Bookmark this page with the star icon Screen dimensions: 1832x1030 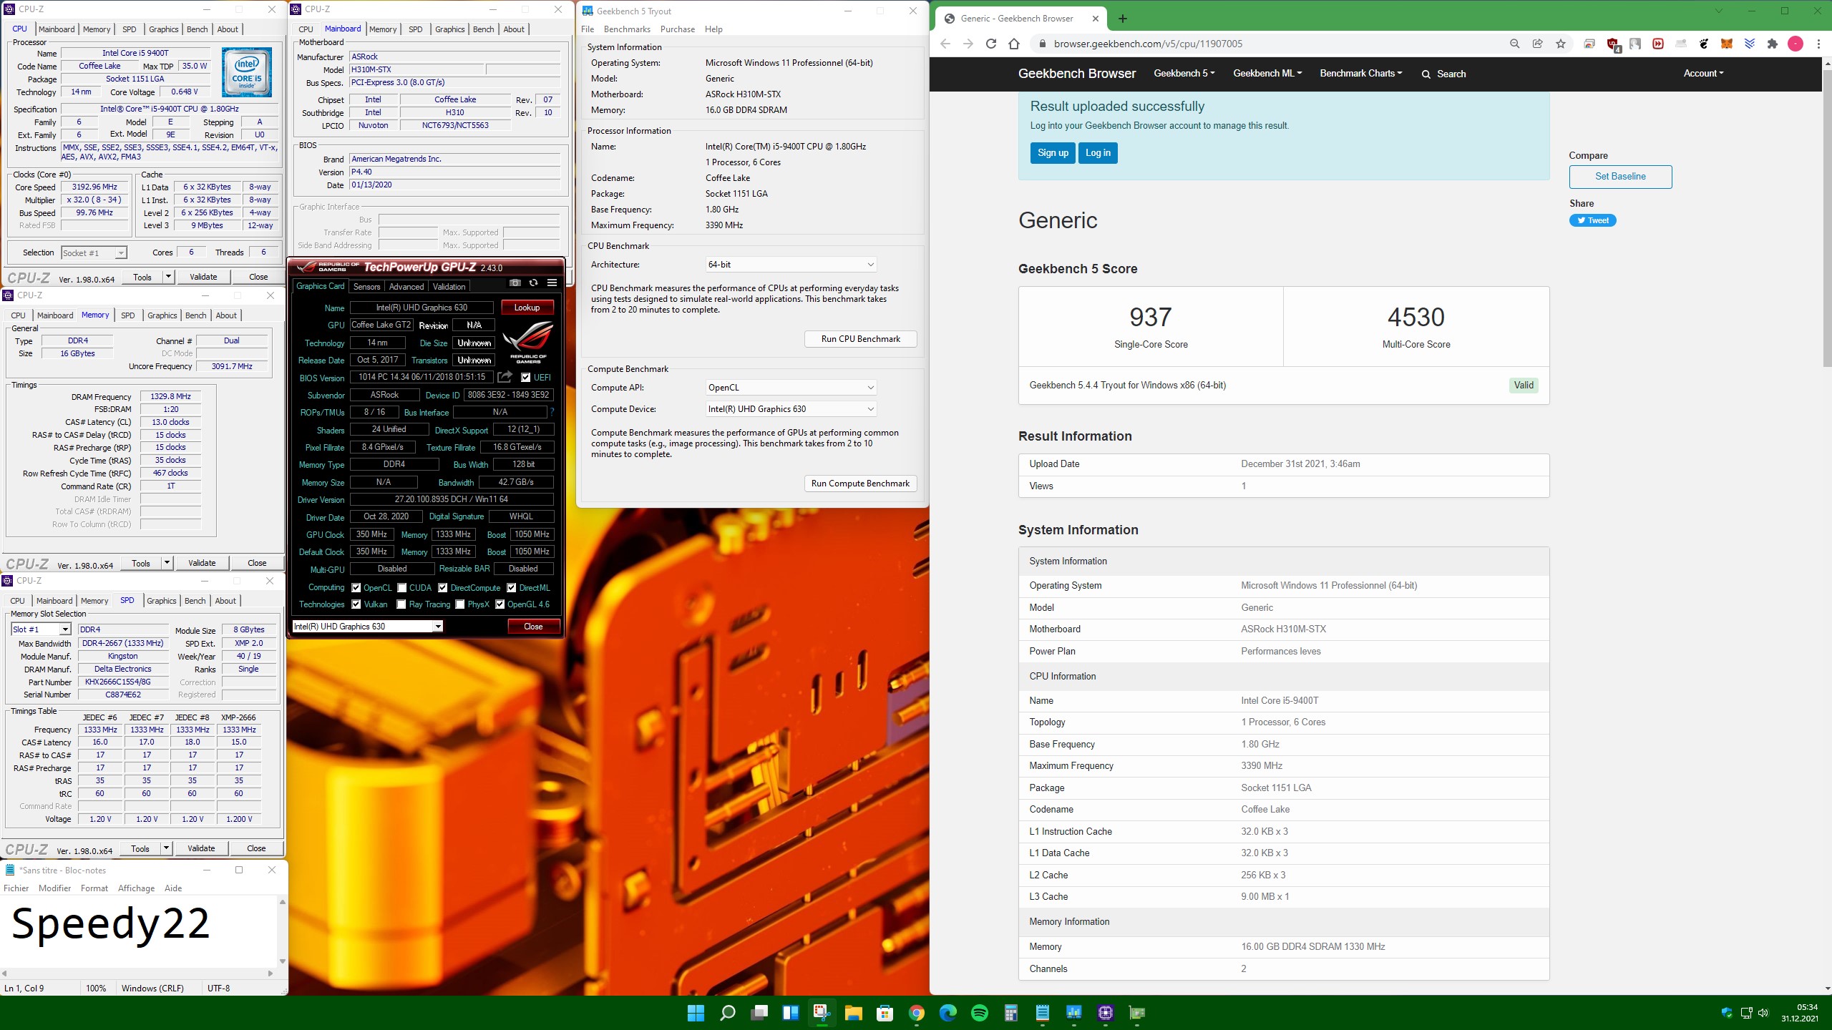1561,44
